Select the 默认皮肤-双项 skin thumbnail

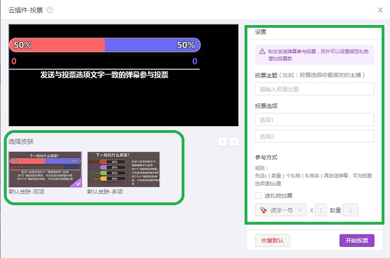45,170
